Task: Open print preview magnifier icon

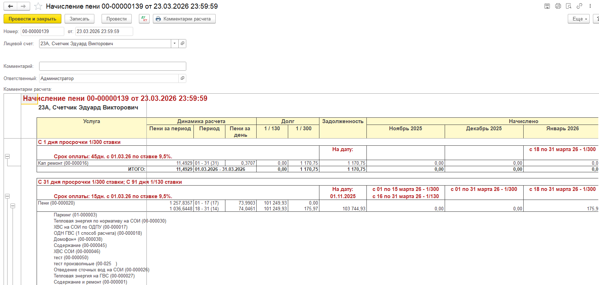Action: point(568,6)
